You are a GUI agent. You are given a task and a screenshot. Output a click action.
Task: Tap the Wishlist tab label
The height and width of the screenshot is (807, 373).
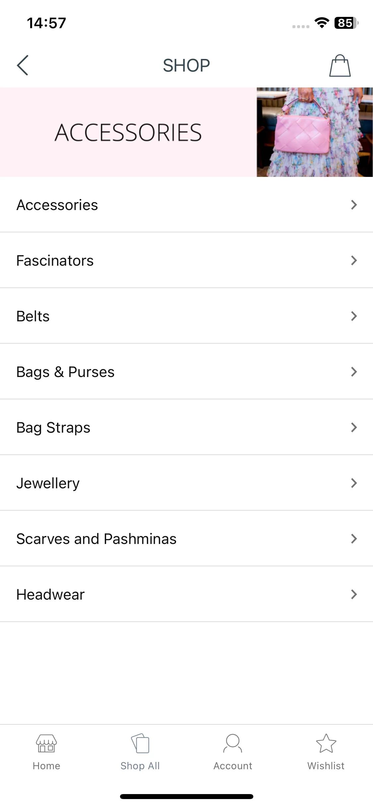click(x=326, y=766)
